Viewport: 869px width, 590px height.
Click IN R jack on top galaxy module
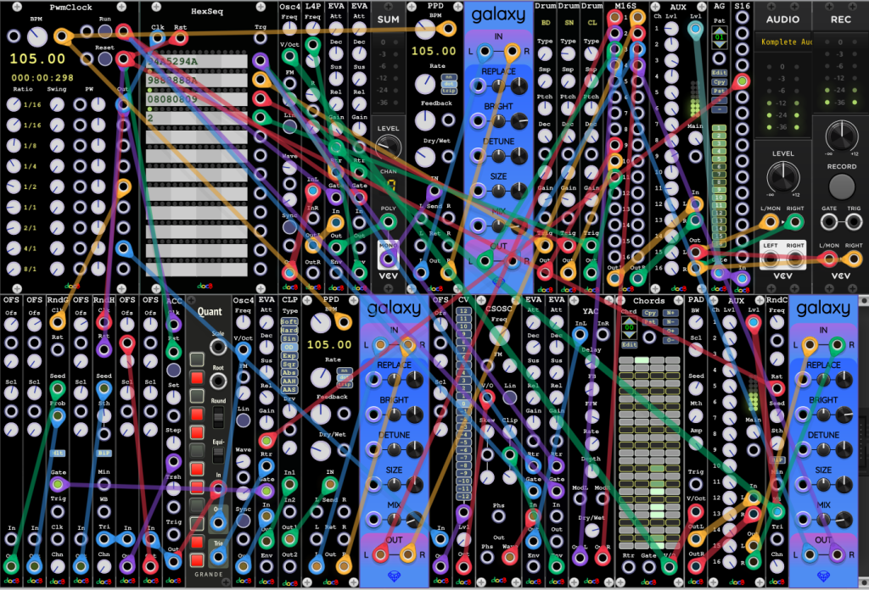(512, 53)
